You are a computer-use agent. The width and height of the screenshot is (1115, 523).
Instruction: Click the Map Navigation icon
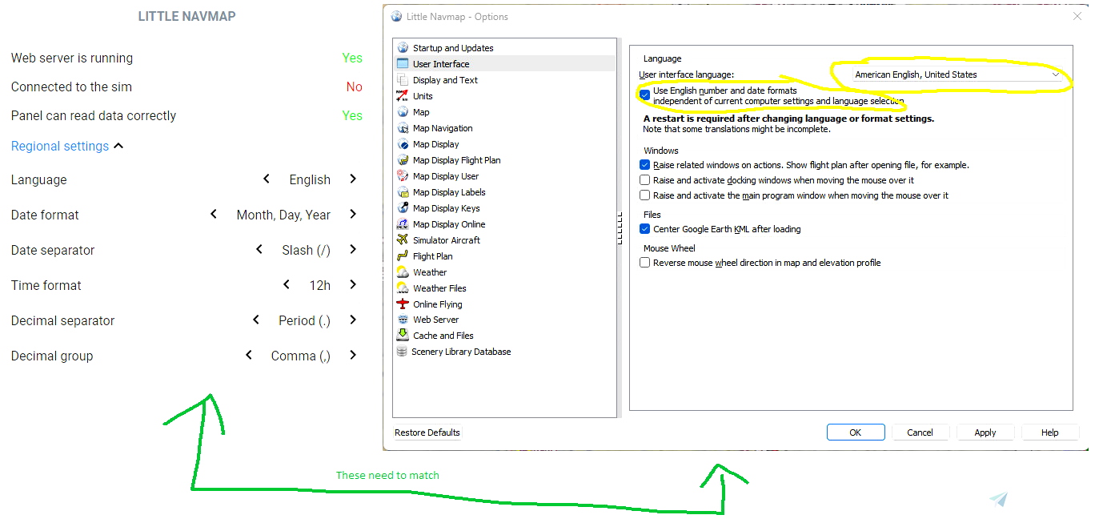pos(403,128)
